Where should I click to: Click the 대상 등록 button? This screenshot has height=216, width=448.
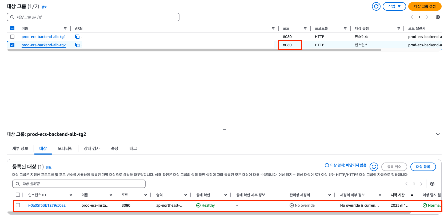pos(423,167)
